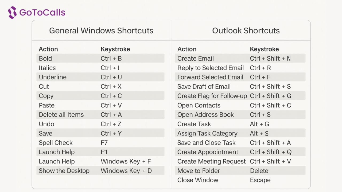
Task: Click the Create Flag for Follow-up row
Action: [x=240, y=96]
